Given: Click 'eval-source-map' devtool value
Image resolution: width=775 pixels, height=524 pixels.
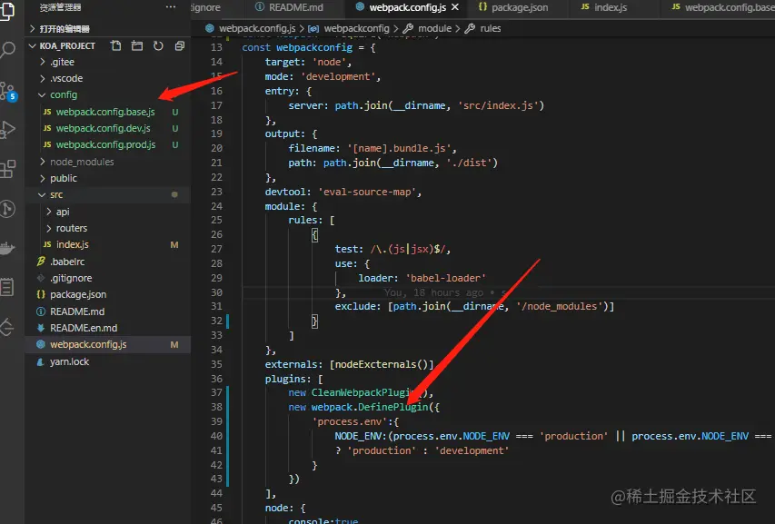Looking at the screenshot, I should pos(367,192).
